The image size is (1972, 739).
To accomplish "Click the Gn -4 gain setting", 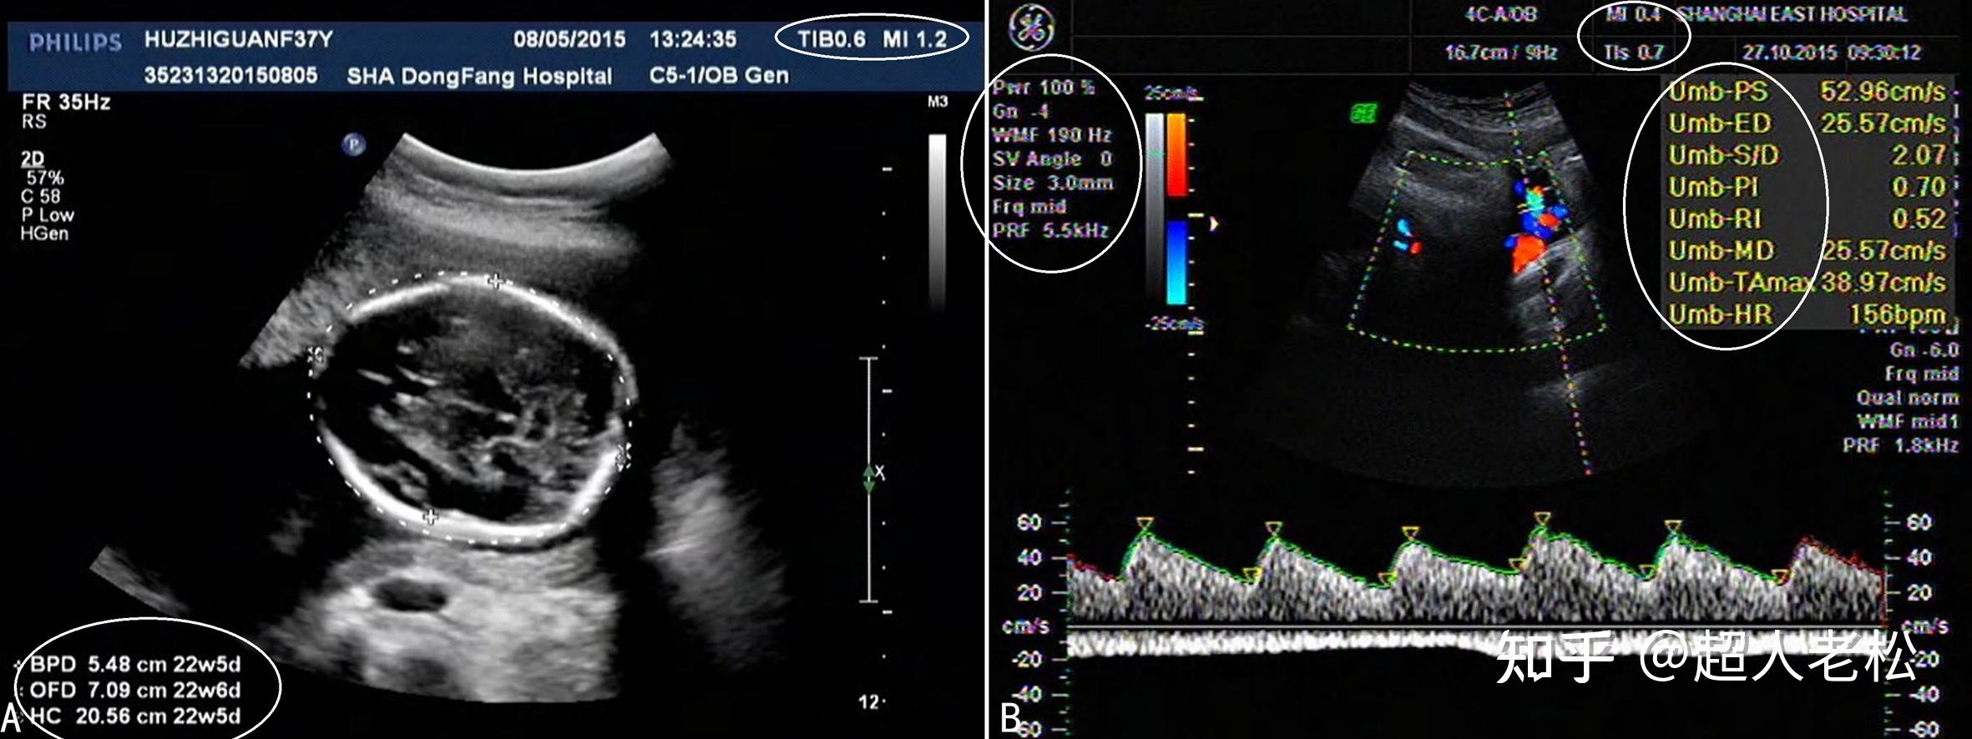I will click(x=1020, y=111).
